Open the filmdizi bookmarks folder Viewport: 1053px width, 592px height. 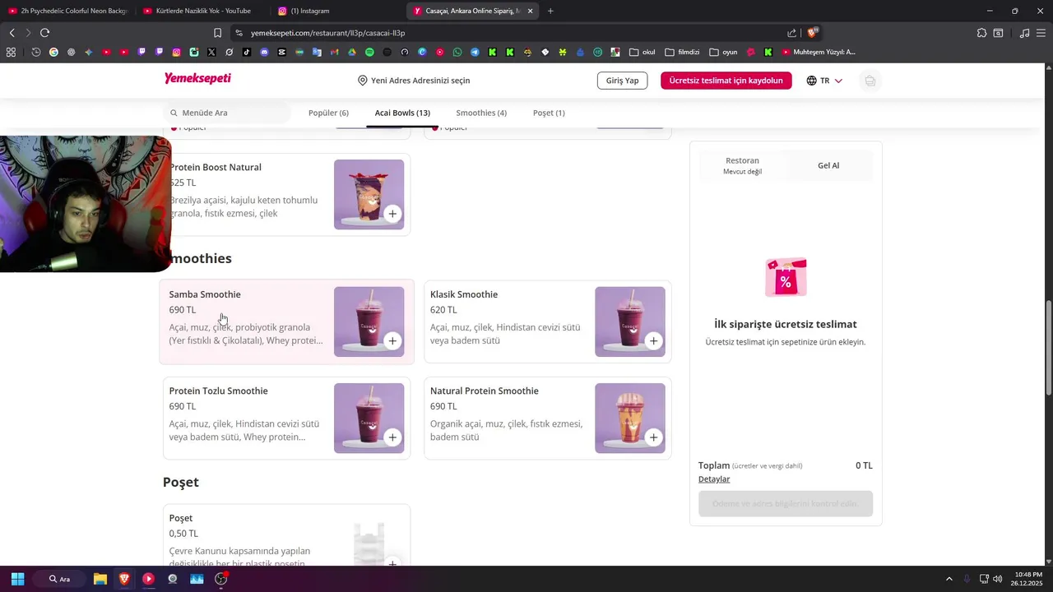[x=682, y=52]
